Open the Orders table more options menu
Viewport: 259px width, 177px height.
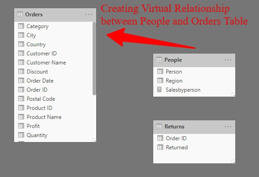click(89, 15)
